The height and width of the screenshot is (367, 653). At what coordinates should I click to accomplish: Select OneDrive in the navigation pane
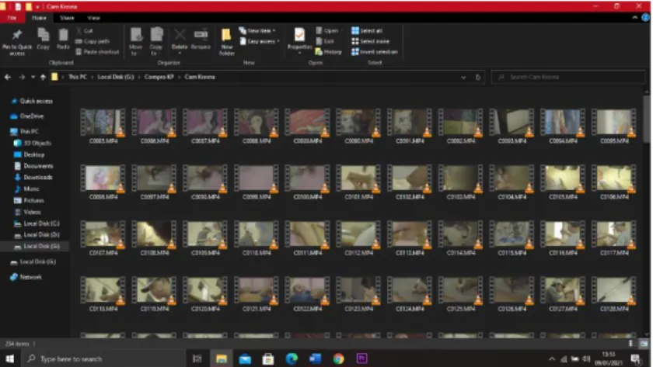[x=27, y=116]
